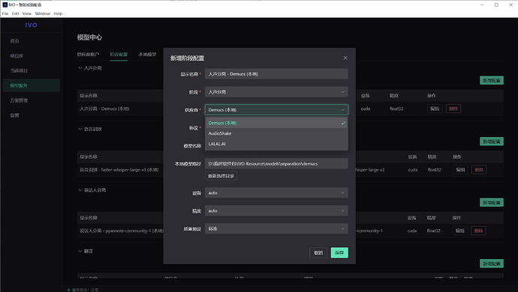
Task: Open 当前项目 in the sidebar
Action: pyautogui.click(x=31, y=70)
